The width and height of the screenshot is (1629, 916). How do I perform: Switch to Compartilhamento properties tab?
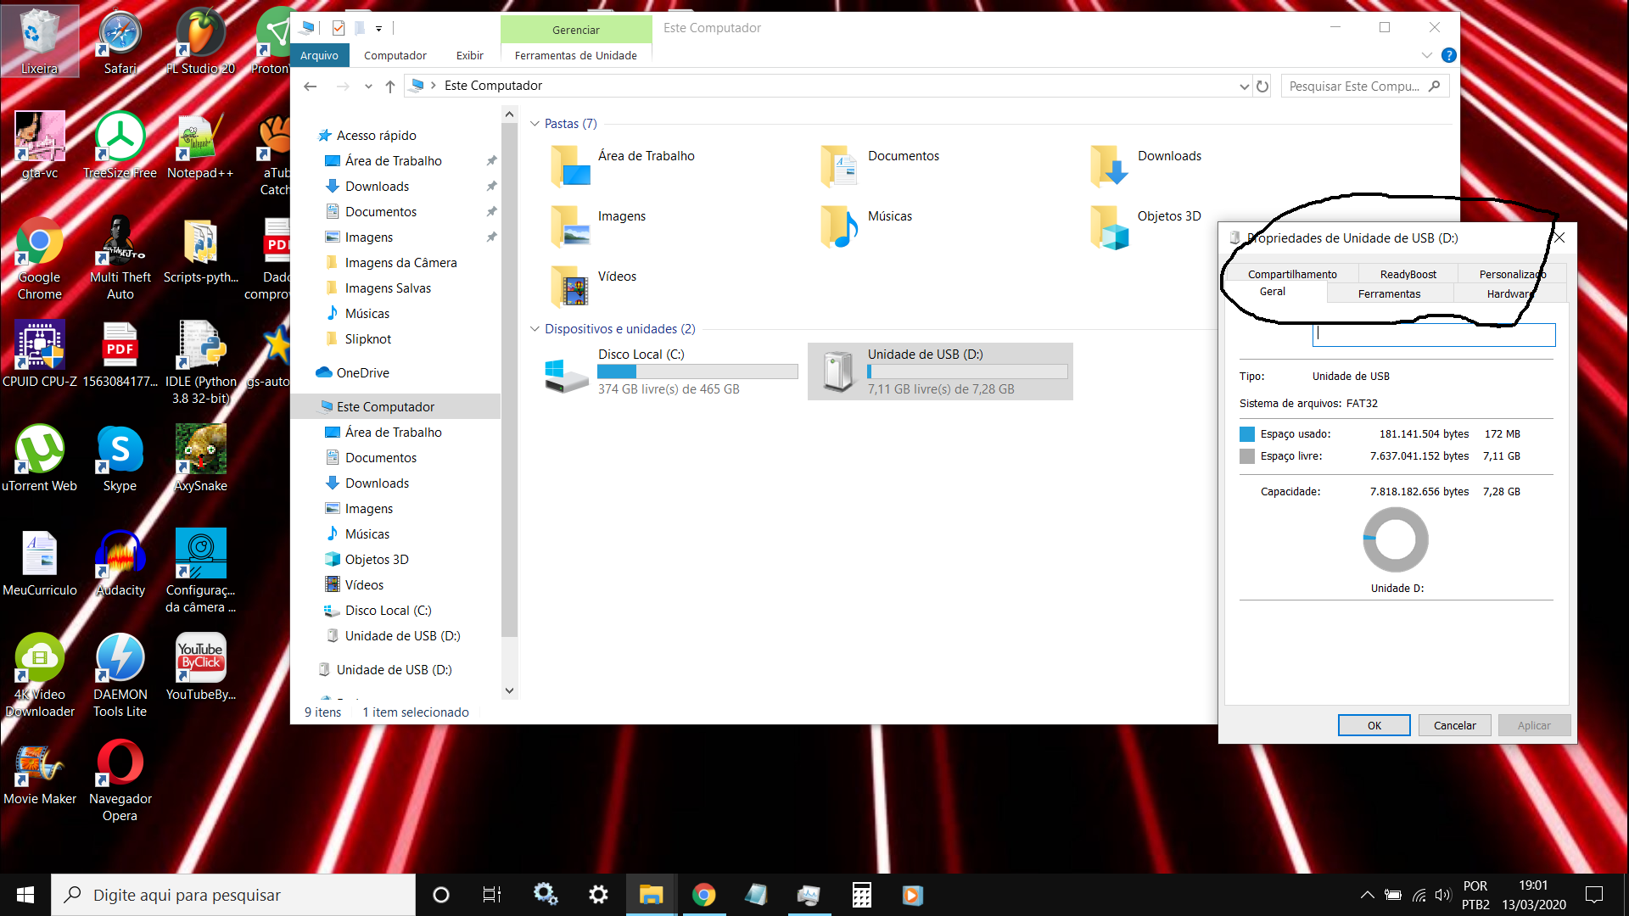click(1292, 274)
